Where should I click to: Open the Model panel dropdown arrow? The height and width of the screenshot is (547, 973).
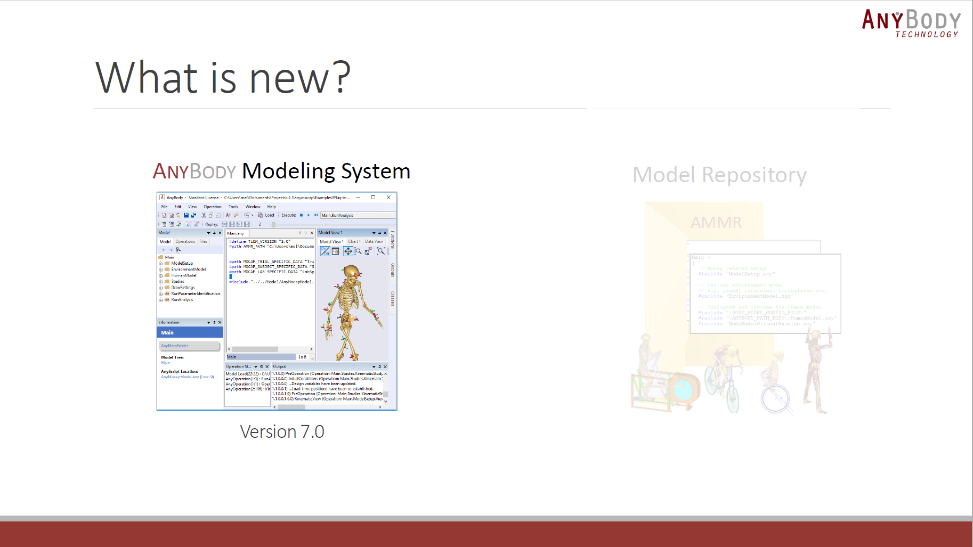(x=208, y=233)
